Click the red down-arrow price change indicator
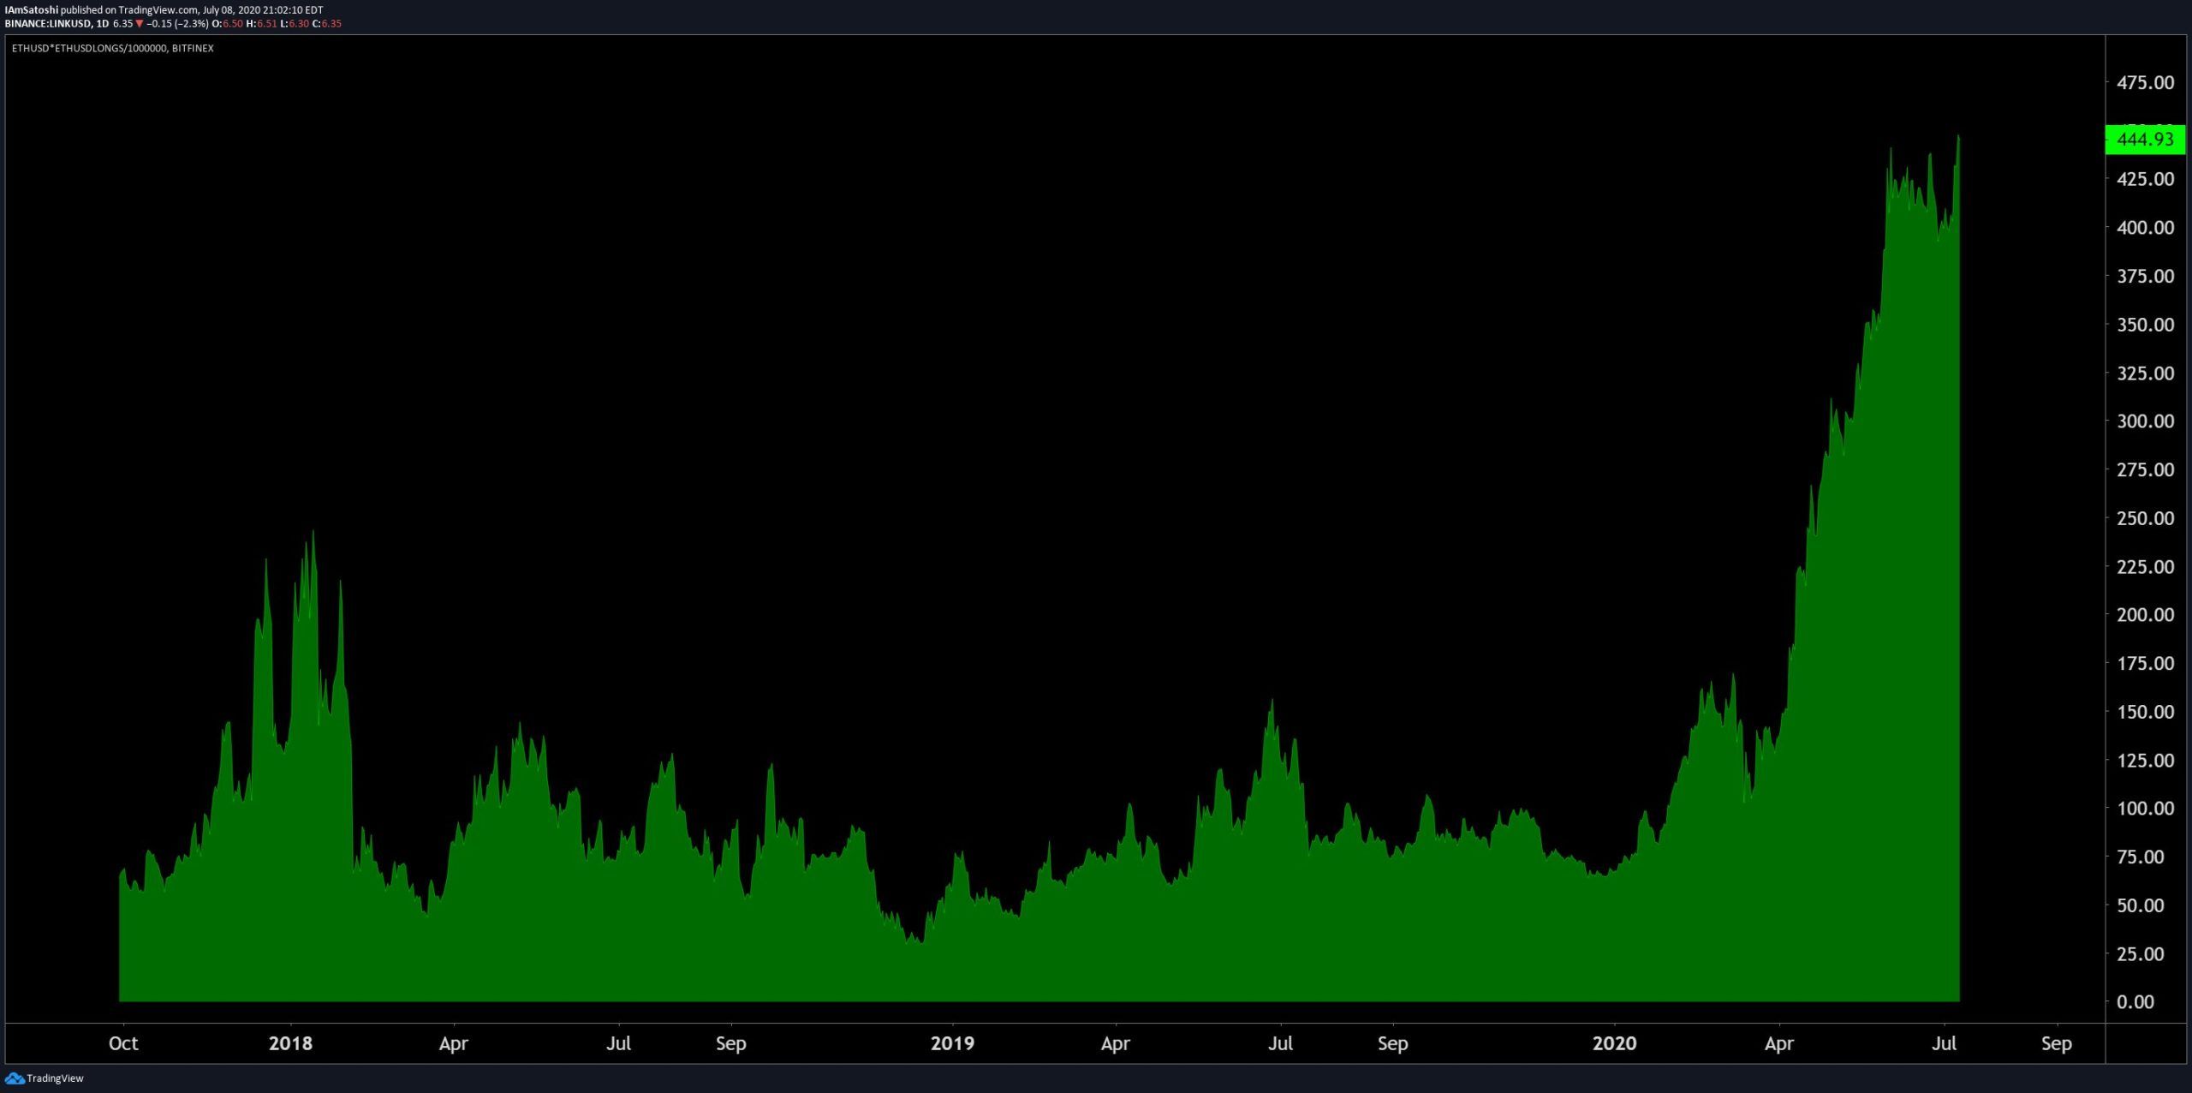 (140, 24)
